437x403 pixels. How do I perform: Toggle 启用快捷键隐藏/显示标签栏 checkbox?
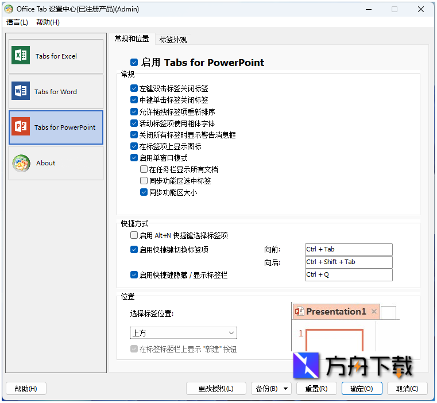134,275
